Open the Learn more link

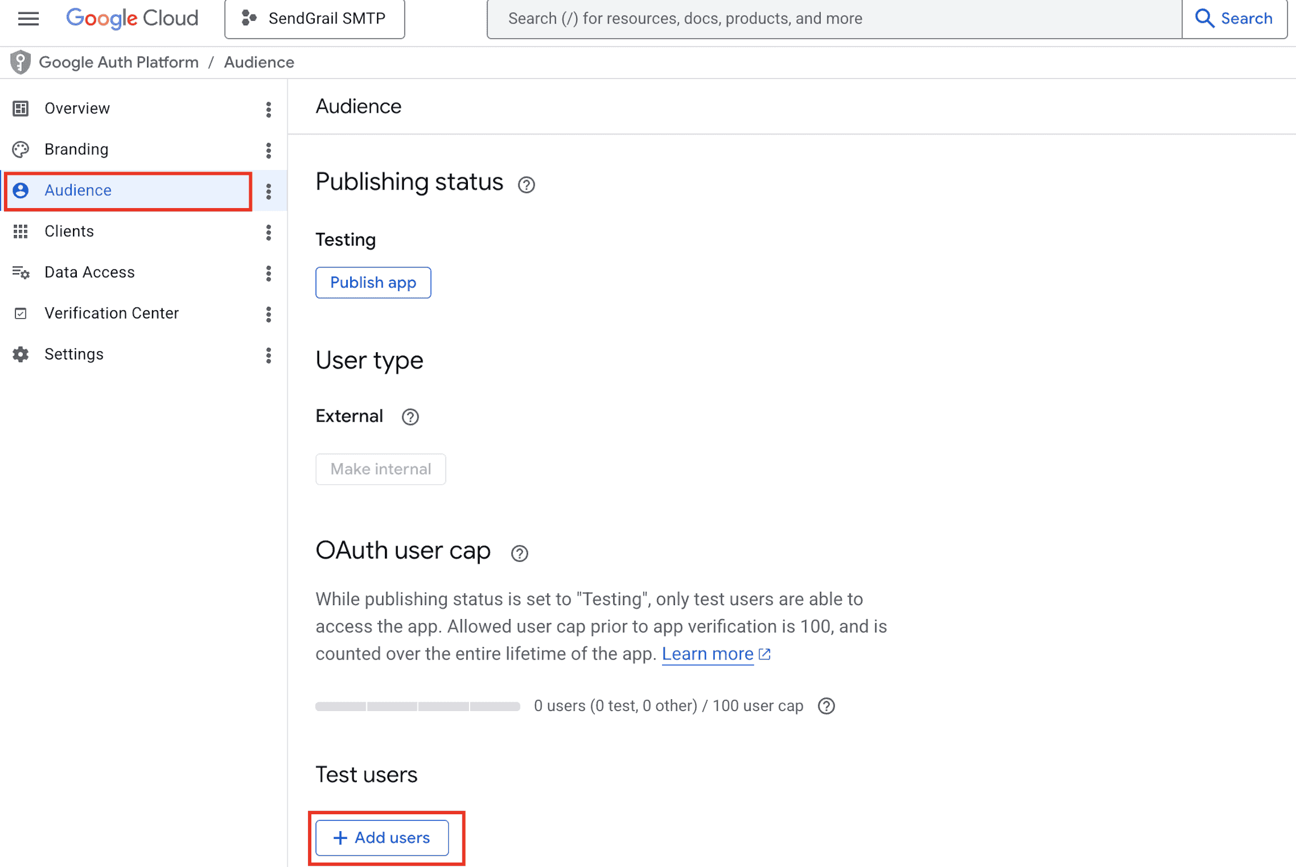pos(707,654)
